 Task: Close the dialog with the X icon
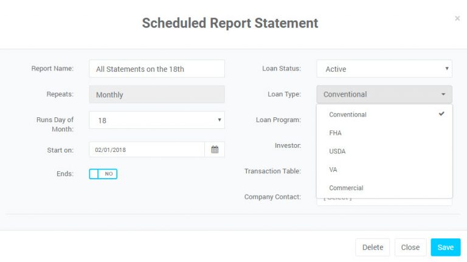(457, 18)
